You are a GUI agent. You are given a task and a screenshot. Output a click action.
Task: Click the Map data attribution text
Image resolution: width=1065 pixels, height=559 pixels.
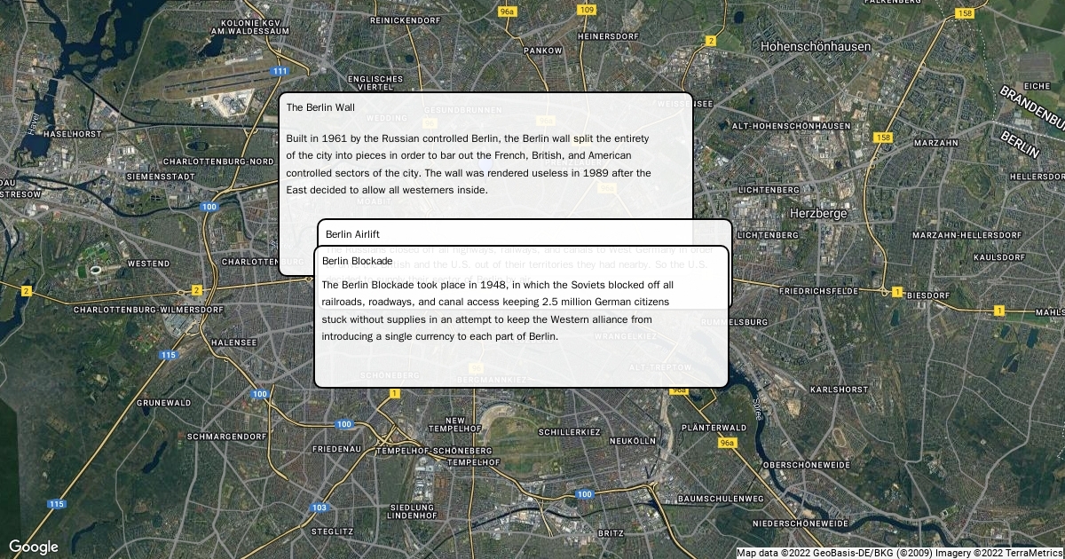(x=899, y=553)
